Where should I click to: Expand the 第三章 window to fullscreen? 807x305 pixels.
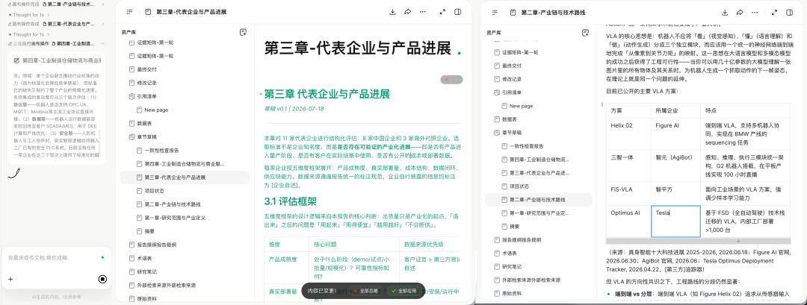click(442, 12)
